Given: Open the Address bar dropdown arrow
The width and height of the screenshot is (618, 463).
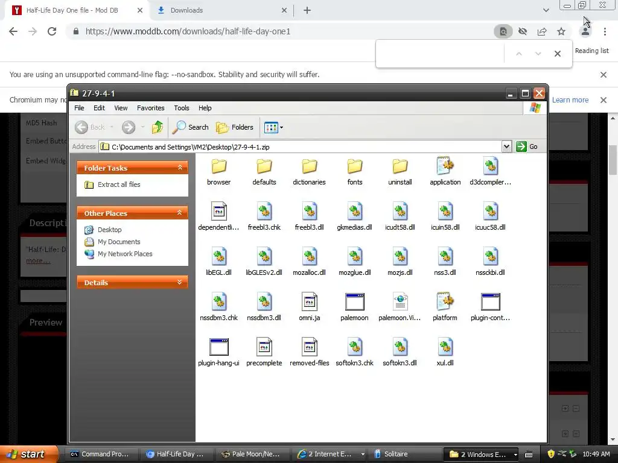Looking at the screenshot, I should 506,147.
